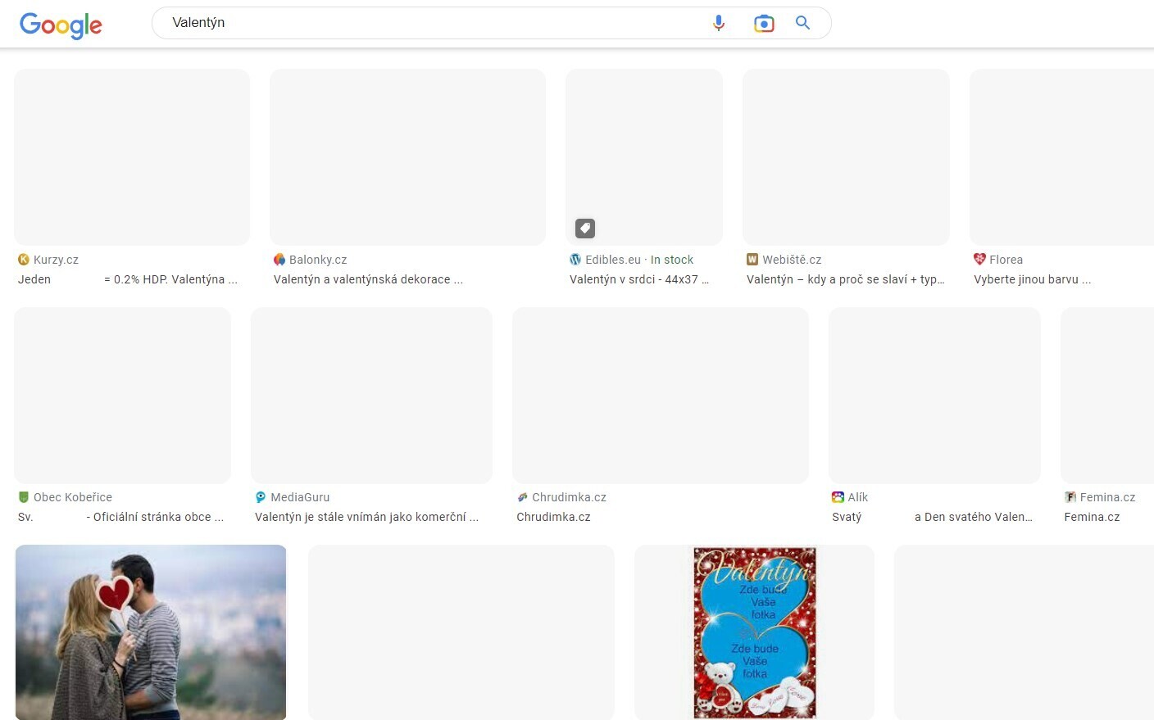
Task: Click inside the Valentýn search field
Action: [426, 23]
